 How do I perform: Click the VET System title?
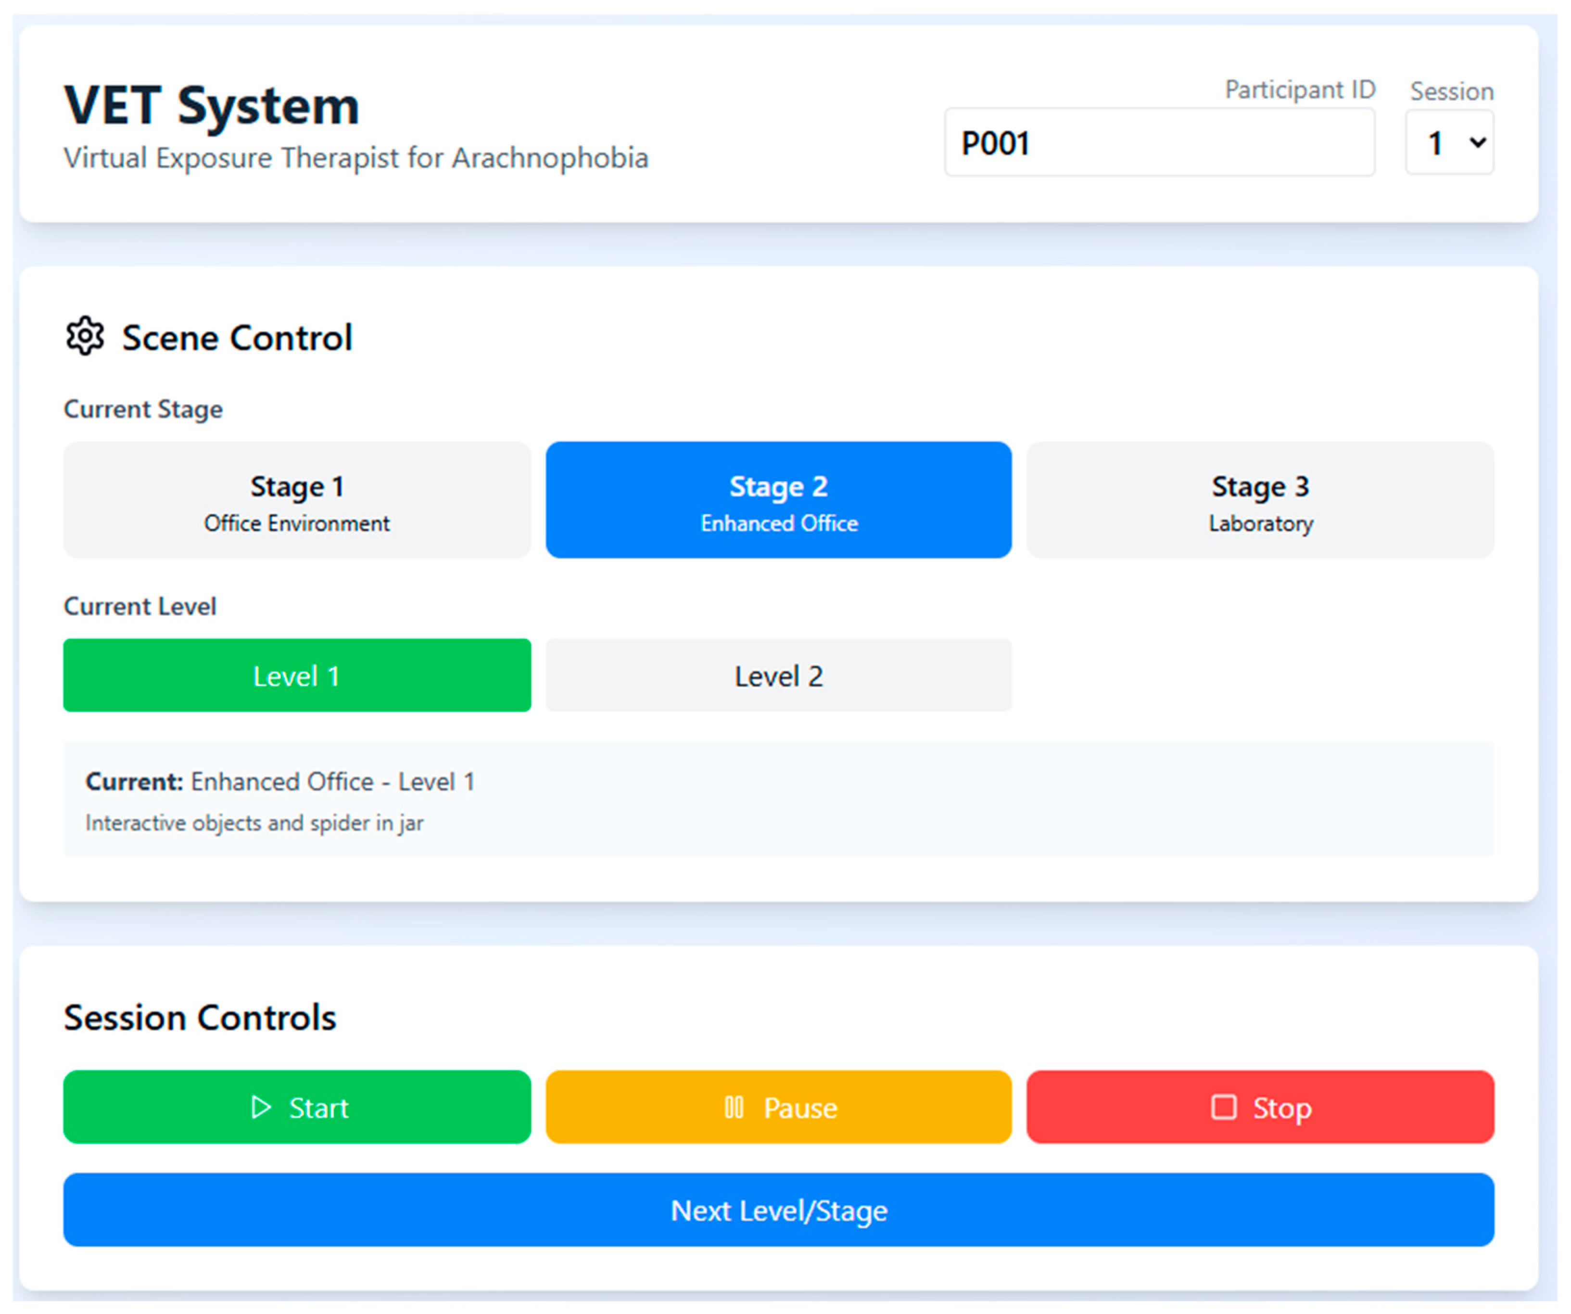[212, 105]
